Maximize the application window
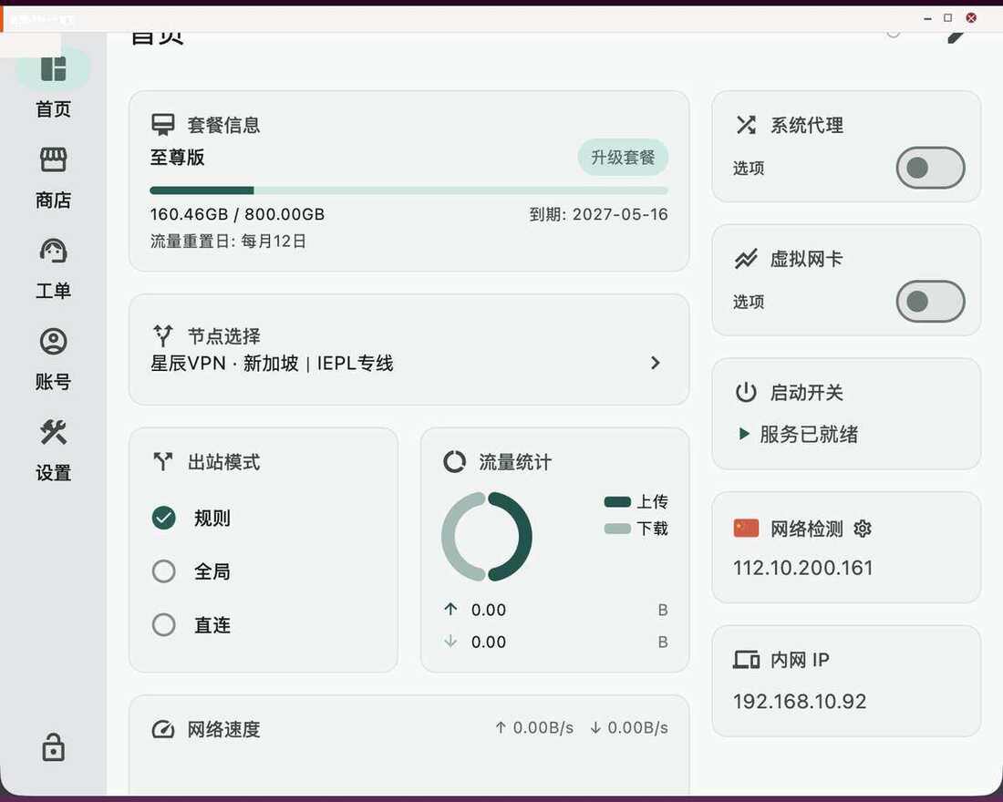This screenshot has width=1003, height=802. click(x=948, y=18)
